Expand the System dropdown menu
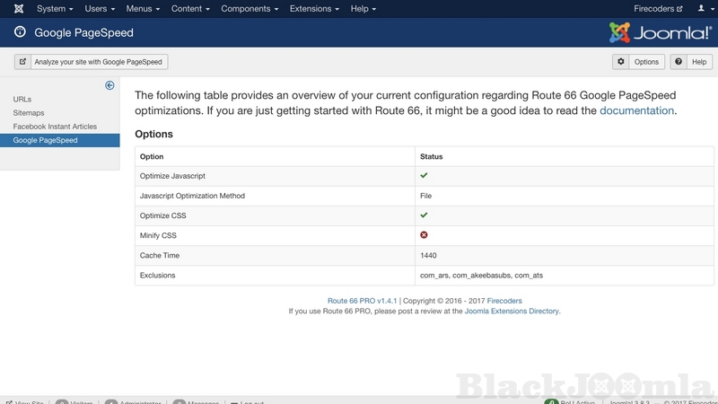718x404 pixels. click(x=55, y=9)
